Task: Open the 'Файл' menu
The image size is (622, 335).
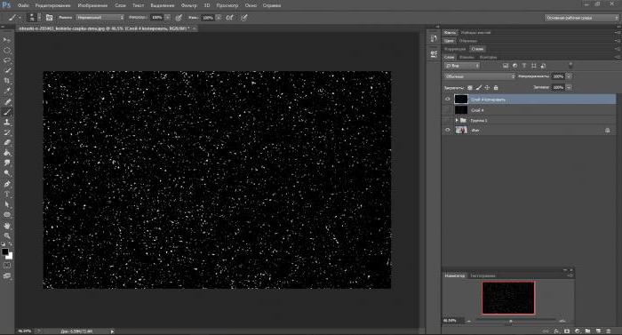Action: click(22, 5)
